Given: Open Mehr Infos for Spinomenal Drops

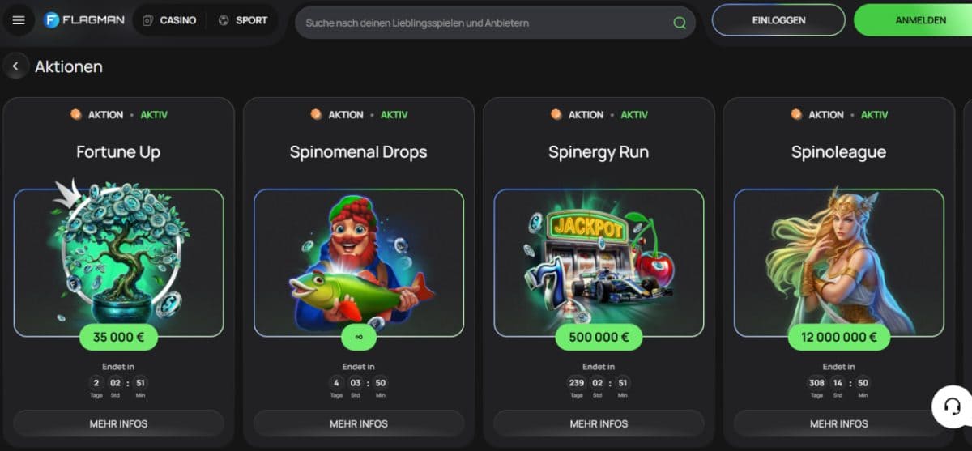Looking at the screenshot, I should click(359, 423).
